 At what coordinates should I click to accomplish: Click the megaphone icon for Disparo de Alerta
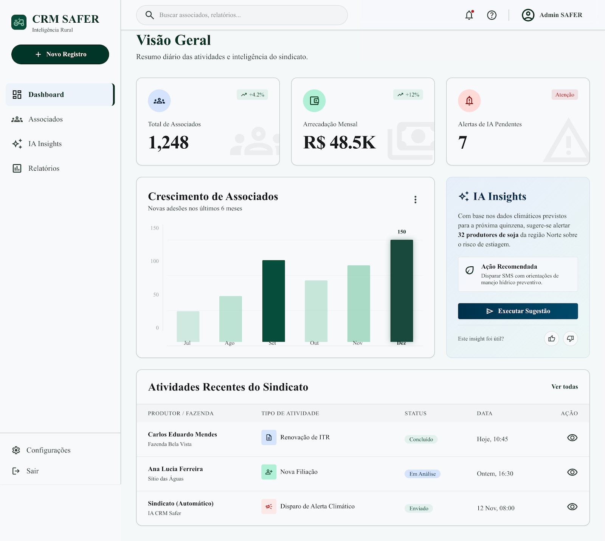(269, 507)
